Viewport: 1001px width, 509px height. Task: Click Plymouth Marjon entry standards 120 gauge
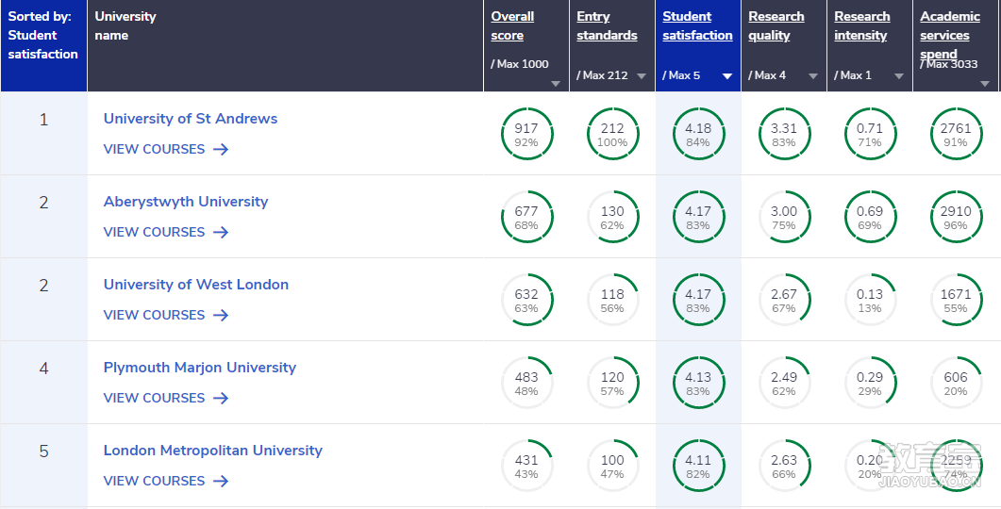tap(613, 383)
